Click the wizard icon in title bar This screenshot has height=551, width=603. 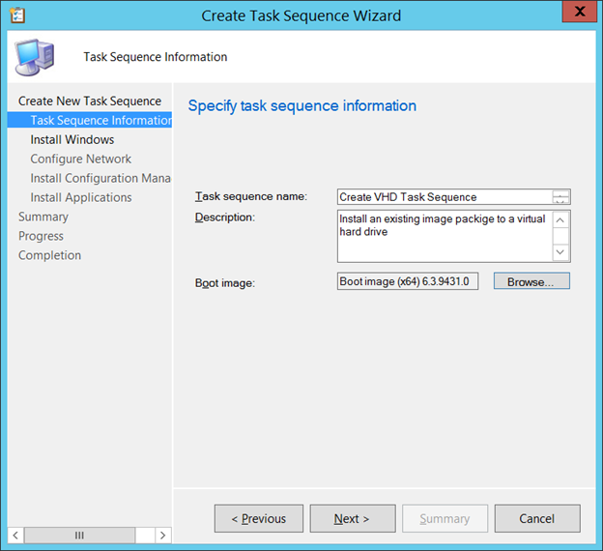coord(17,14)
